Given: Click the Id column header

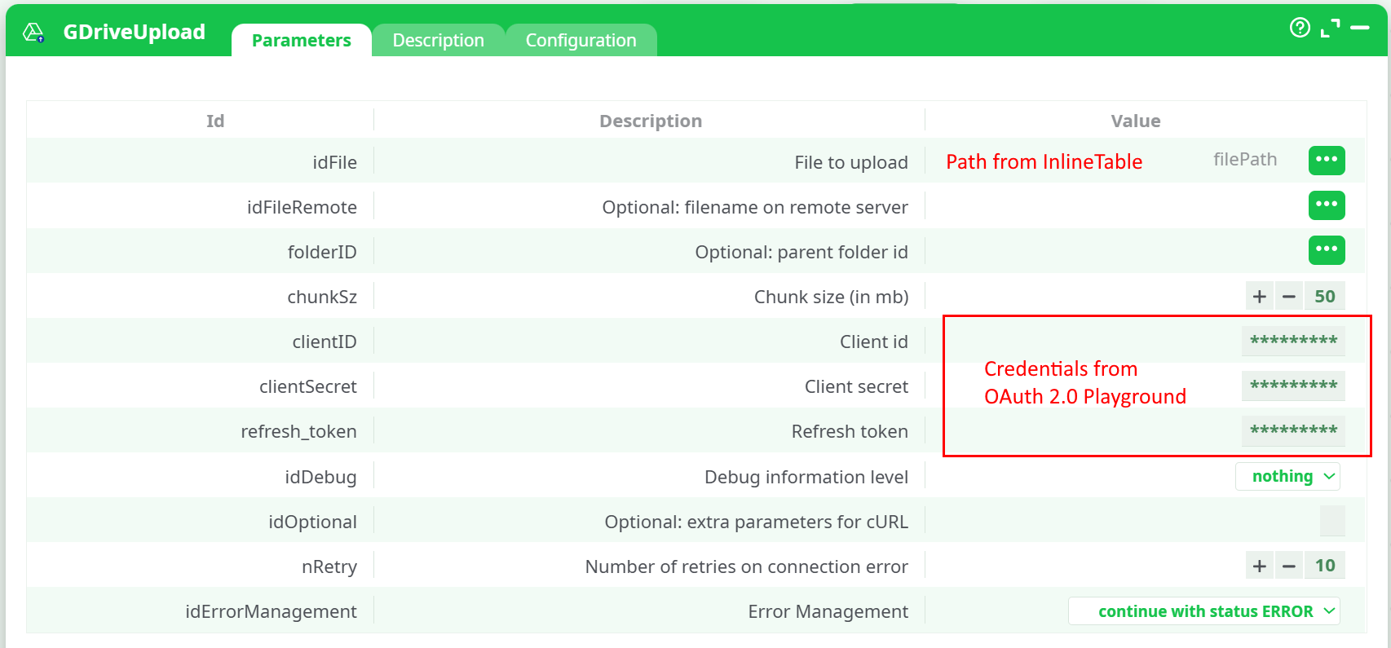Looking at the screenshot, I should [x=215, y=121].
